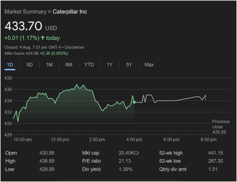The image size is (237, 182).
Task: Select the Caterpillar Inc title
Action: [70, 12]
